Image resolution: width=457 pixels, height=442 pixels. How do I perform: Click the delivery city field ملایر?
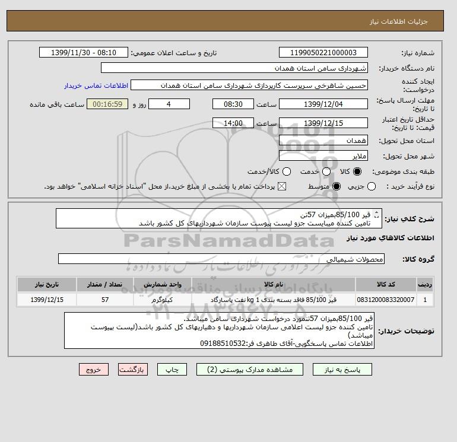click(323, 156)
